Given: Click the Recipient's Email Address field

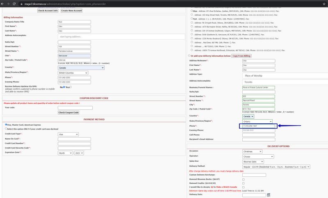Looking at the screenshot, I should pos(259,139).
